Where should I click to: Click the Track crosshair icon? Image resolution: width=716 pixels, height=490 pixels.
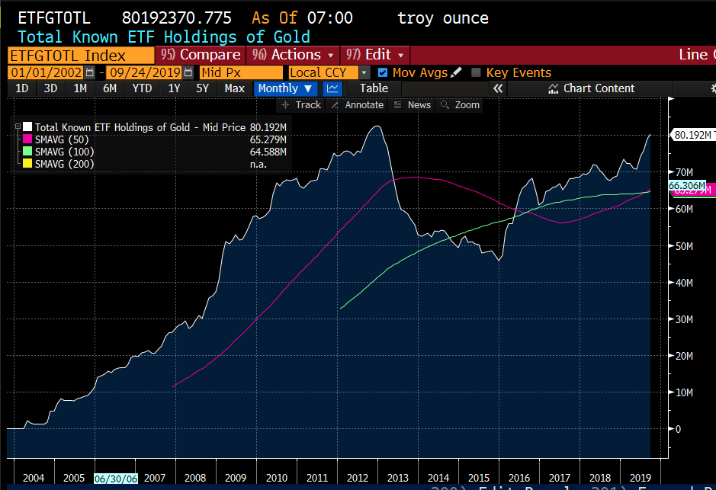tap(286, 105)
